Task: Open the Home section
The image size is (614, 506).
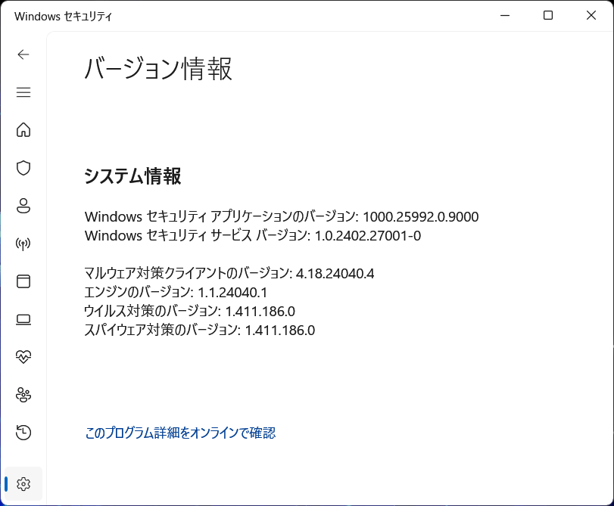Action: coord(23,130)
